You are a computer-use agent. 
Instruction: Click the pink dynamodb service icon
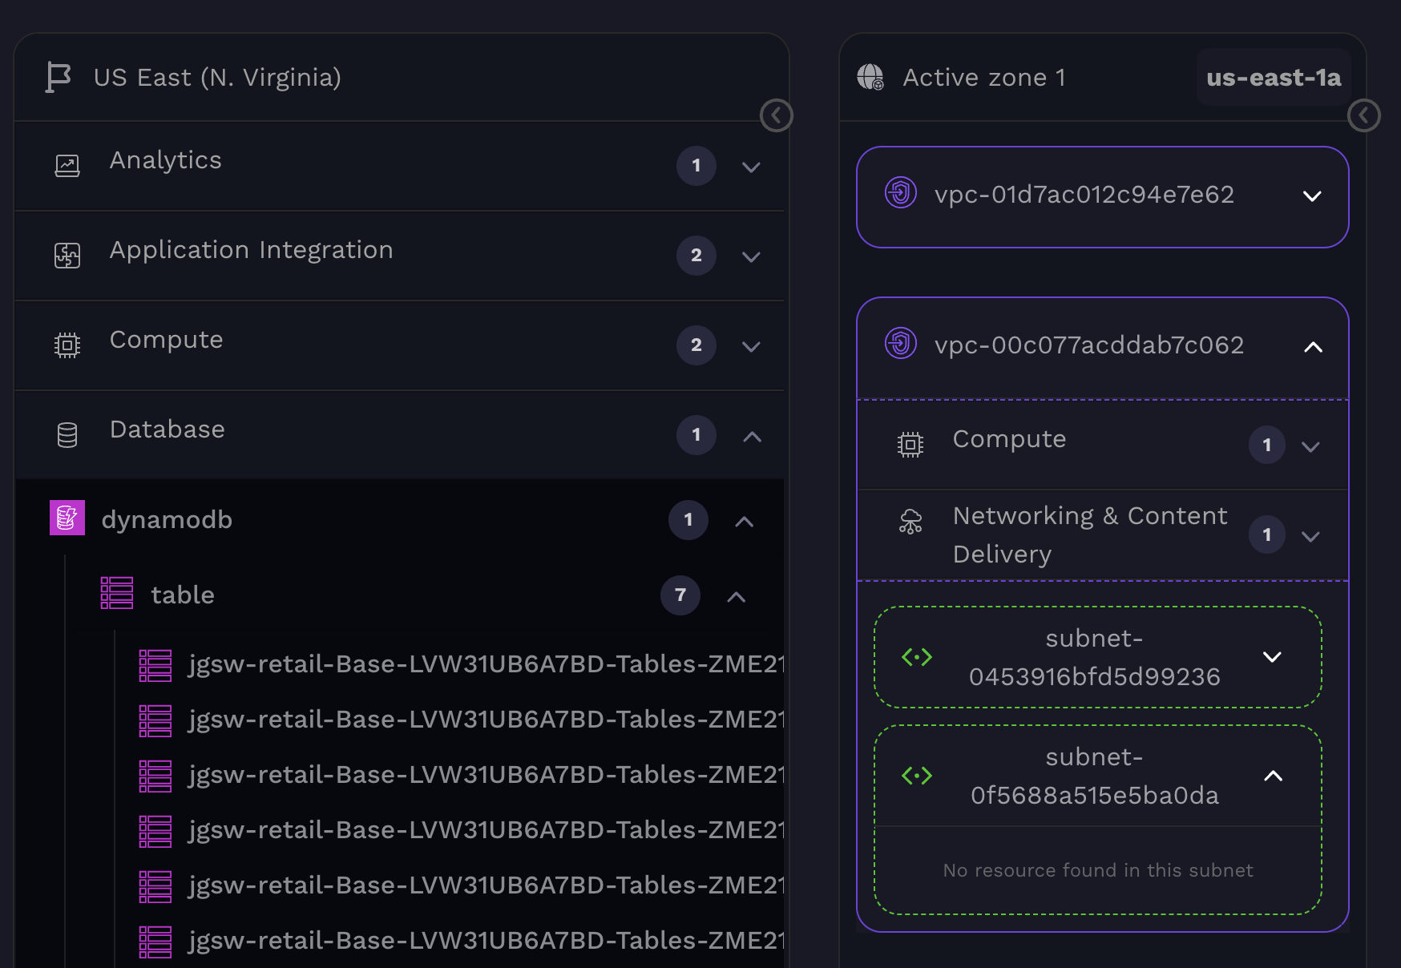pos(67,518)
